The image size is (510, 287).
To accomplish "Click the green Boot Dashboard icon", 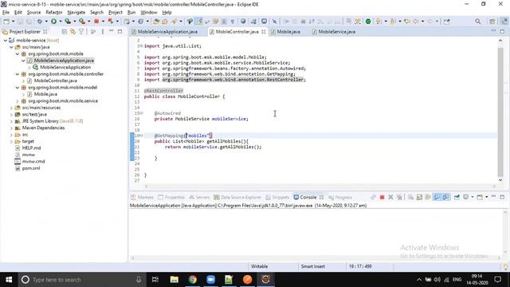I will pyautogui.click(x=368, y=22).
